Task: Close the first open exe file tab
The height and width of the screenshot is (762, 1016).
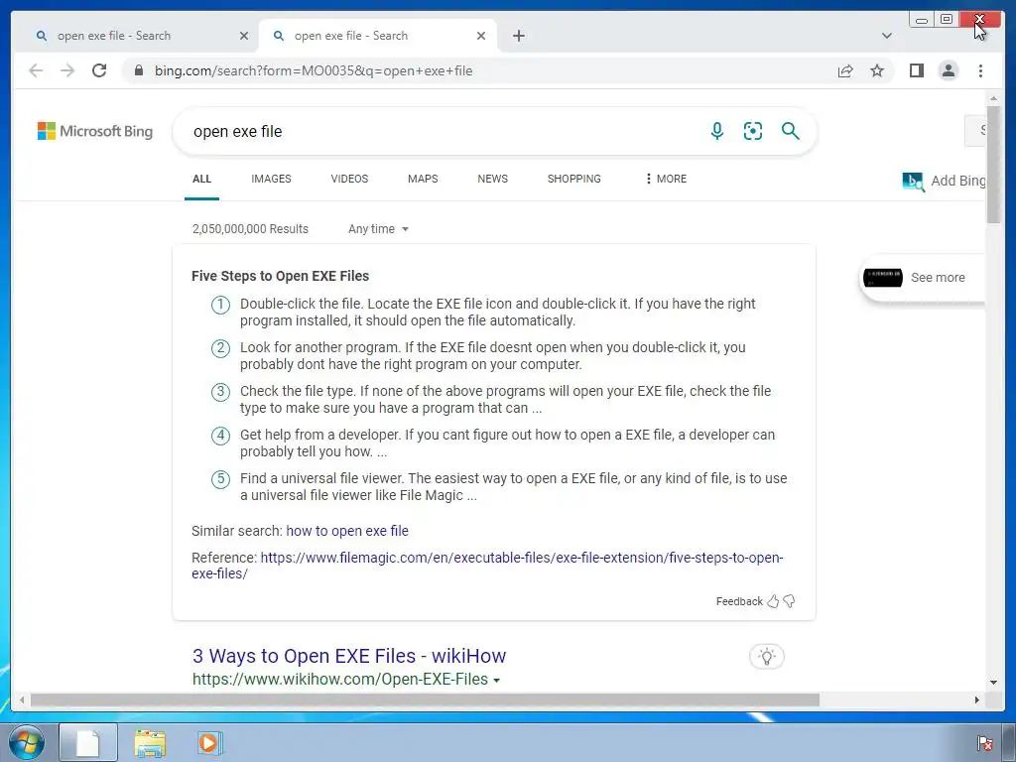Action: 244,36
